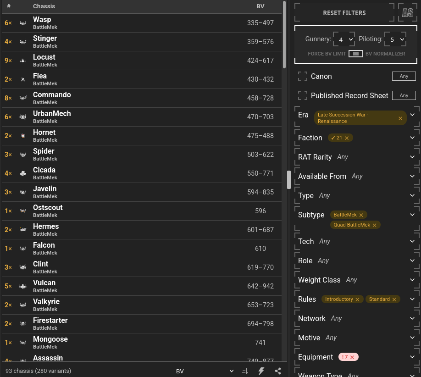Sort by the Chassis column header
The width and height of the screenshot is (421, 377).
[44, 6]
